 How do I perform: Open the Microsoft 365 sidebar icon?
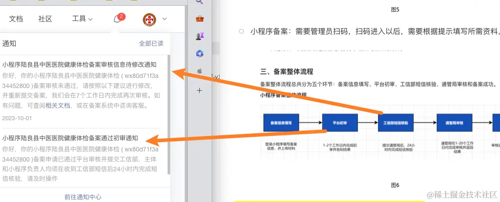(x=200, y=54)
